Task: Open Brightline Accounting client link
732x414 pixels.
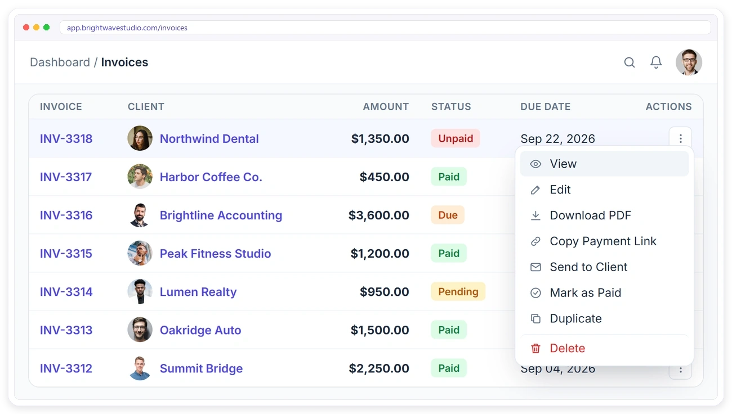Action: [221, 215]
